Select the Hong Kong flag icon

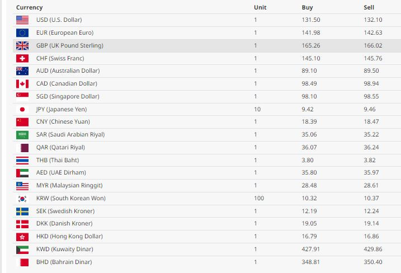click(x=22, y=237)
